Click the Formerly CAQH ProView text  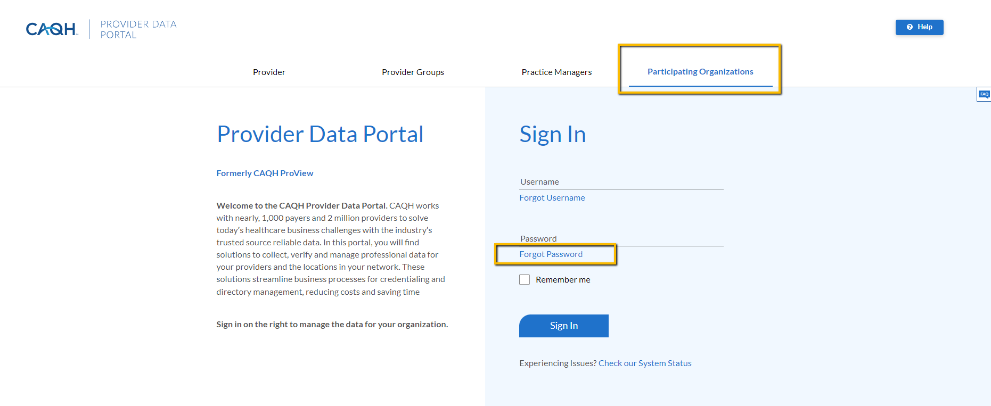pos(265,173)
